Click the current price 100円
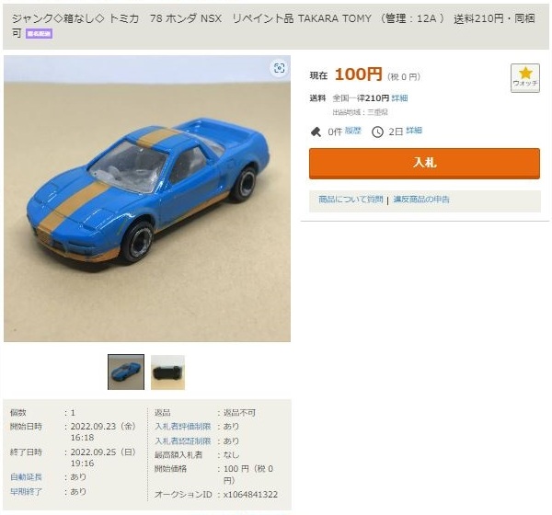Image resolution: width=552 pixels, height=515 pixels. (359, 74)
